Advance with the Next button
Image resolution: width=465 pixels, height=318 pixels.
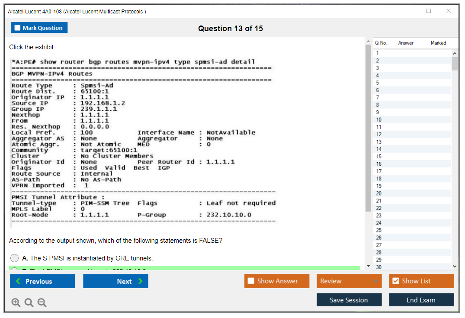pos(115,281)
